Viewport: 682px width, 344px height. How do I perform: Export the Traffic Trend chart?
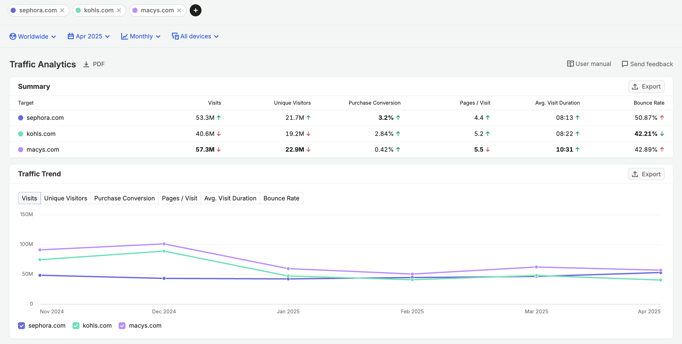click(646, 174)
